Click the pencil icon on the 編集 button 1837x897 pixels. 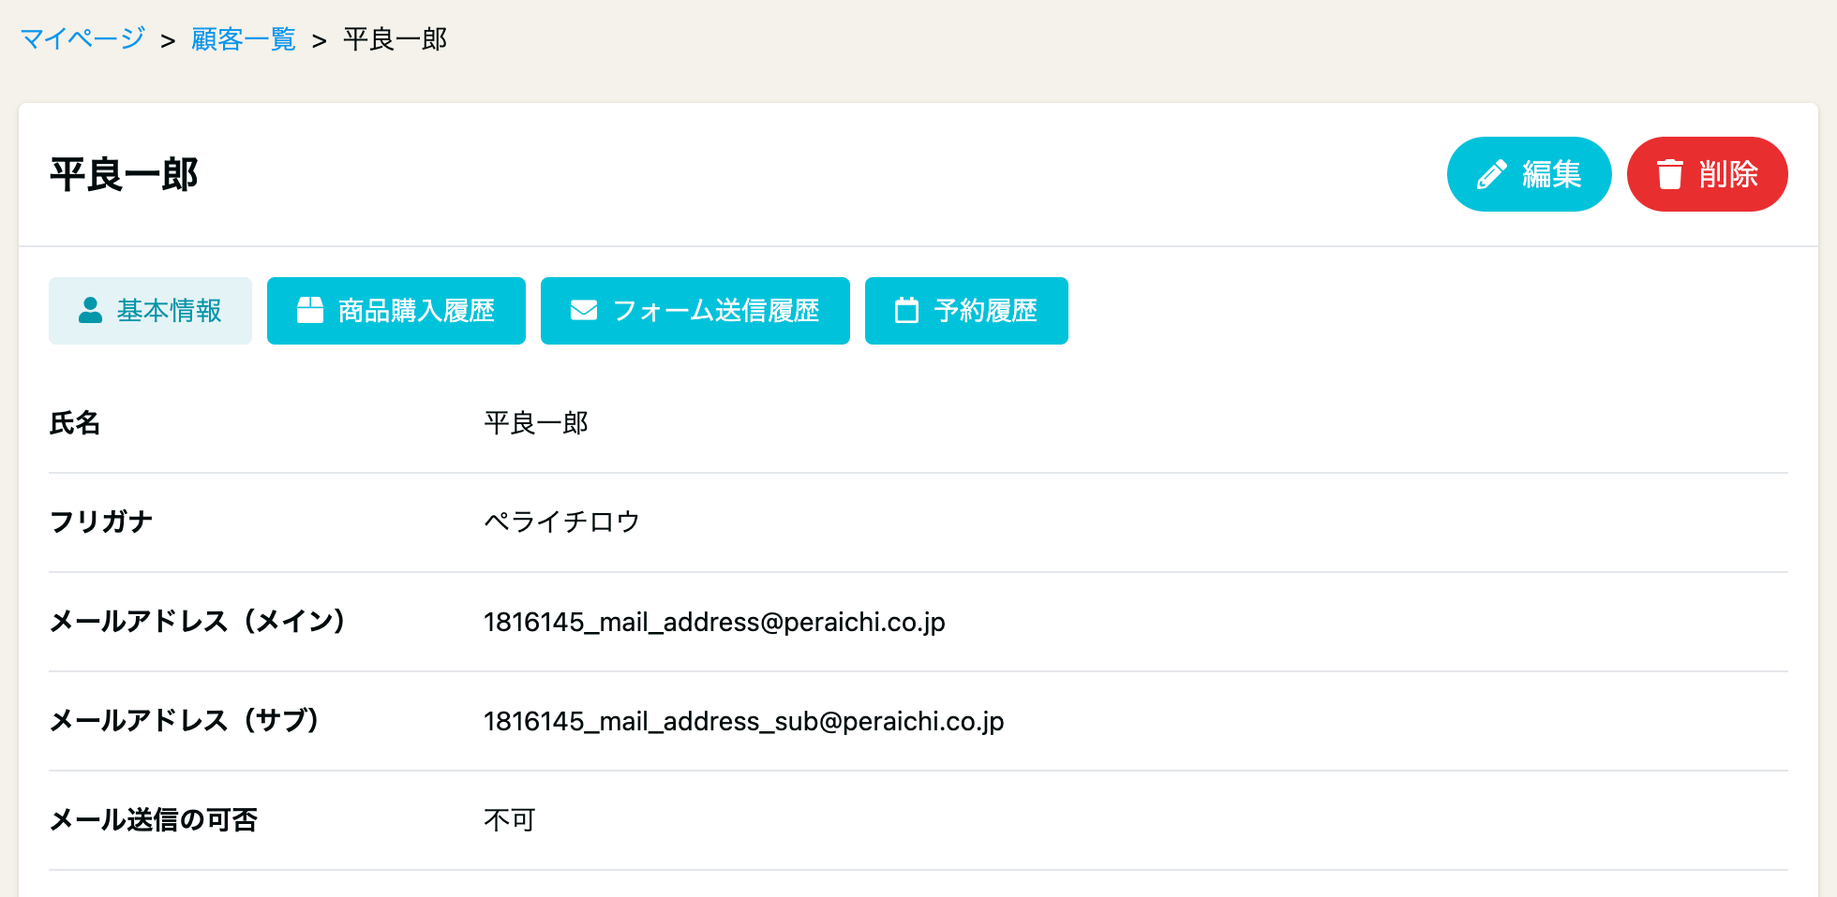pos(1491,174)
